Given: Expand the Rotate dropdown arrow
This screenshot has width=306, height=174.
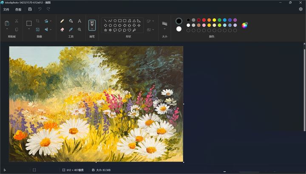Looking at the screenshot, I should 51,21.
